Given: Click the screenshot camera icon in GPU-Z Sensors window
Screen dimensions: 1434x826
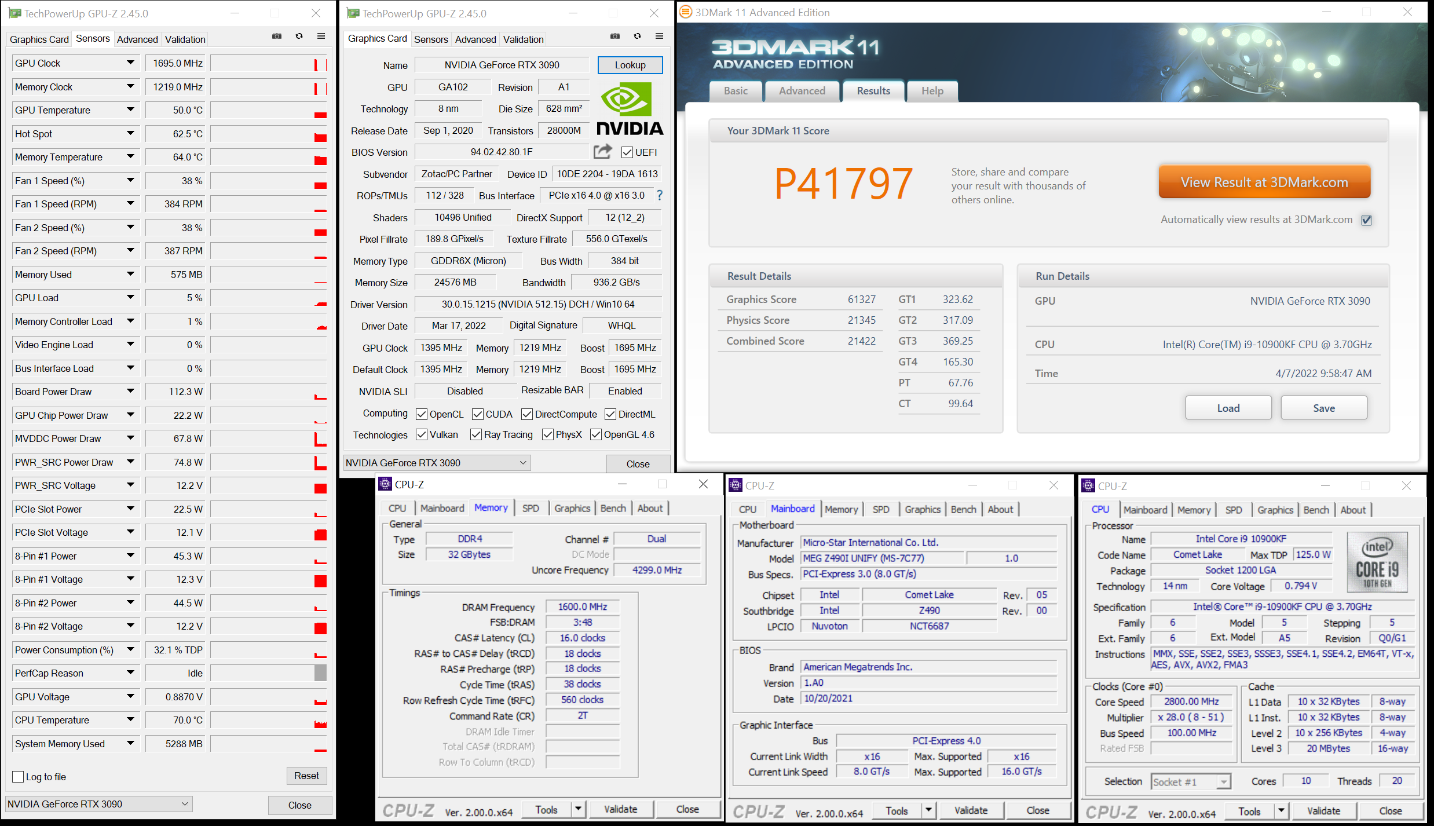Looking at the screenshot, I should point(277,36).
